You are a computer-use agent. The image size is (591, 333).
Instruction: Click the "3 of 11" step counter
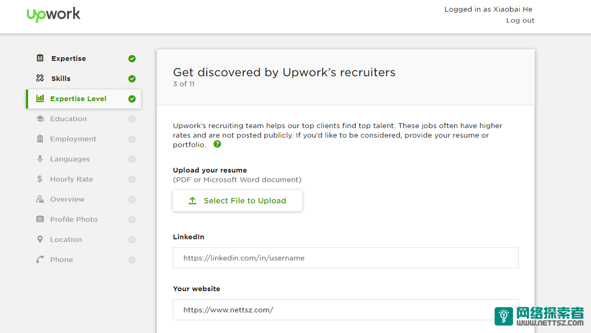183,84
